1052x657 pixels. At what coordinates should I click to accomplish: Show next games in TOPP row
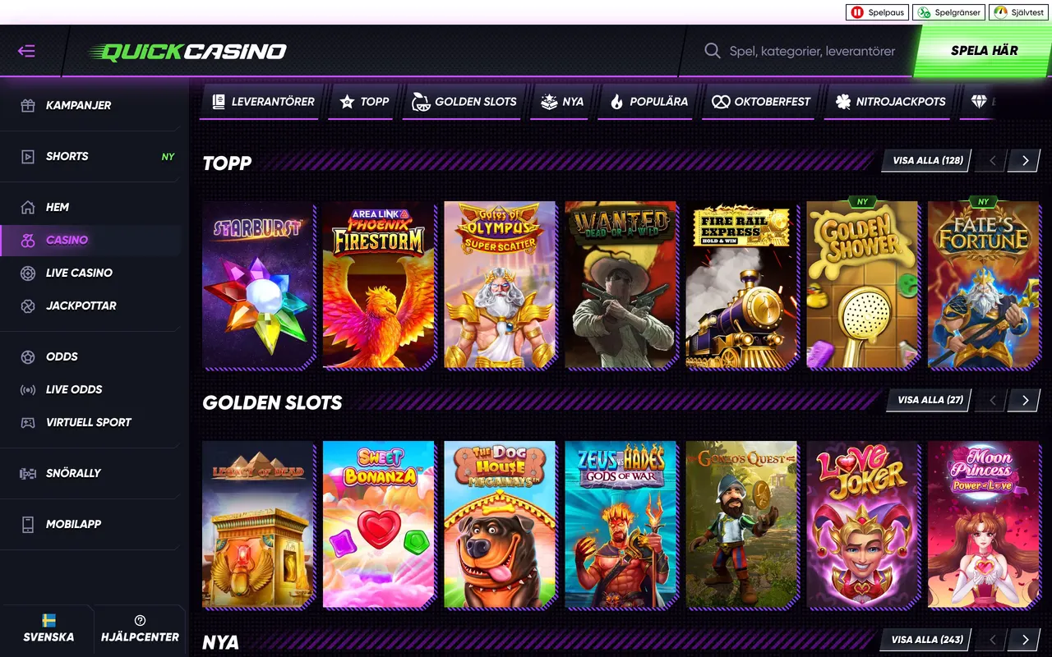click(x=1025, y=160)
